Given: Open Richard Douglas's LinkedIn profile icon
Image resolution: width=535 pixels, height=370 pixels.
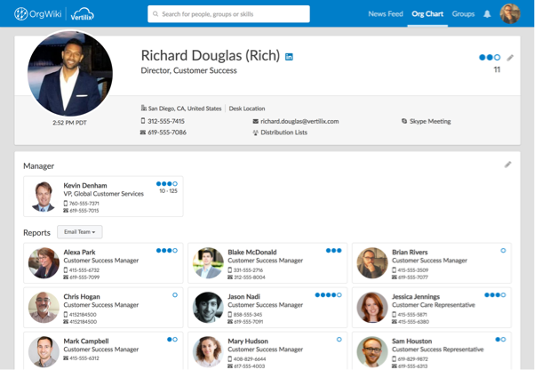Looking at the screenshot, I should coord(289,57).
